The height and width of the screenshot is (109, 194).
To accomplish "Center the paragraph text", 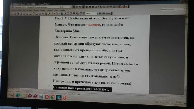I will 87,7.
